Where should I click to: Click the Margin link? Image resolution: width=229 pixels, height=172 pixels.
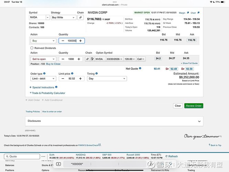(x=182, y=13)
